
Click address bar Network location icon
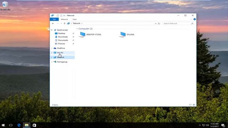(68, 23)
